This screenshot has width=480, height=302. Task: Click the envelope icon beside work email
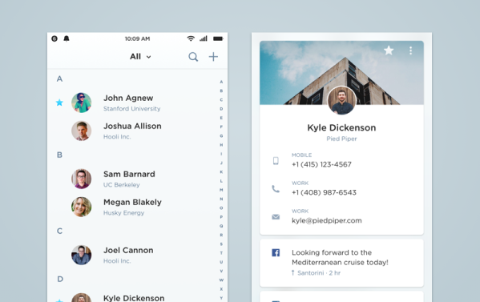click(276, 217)
